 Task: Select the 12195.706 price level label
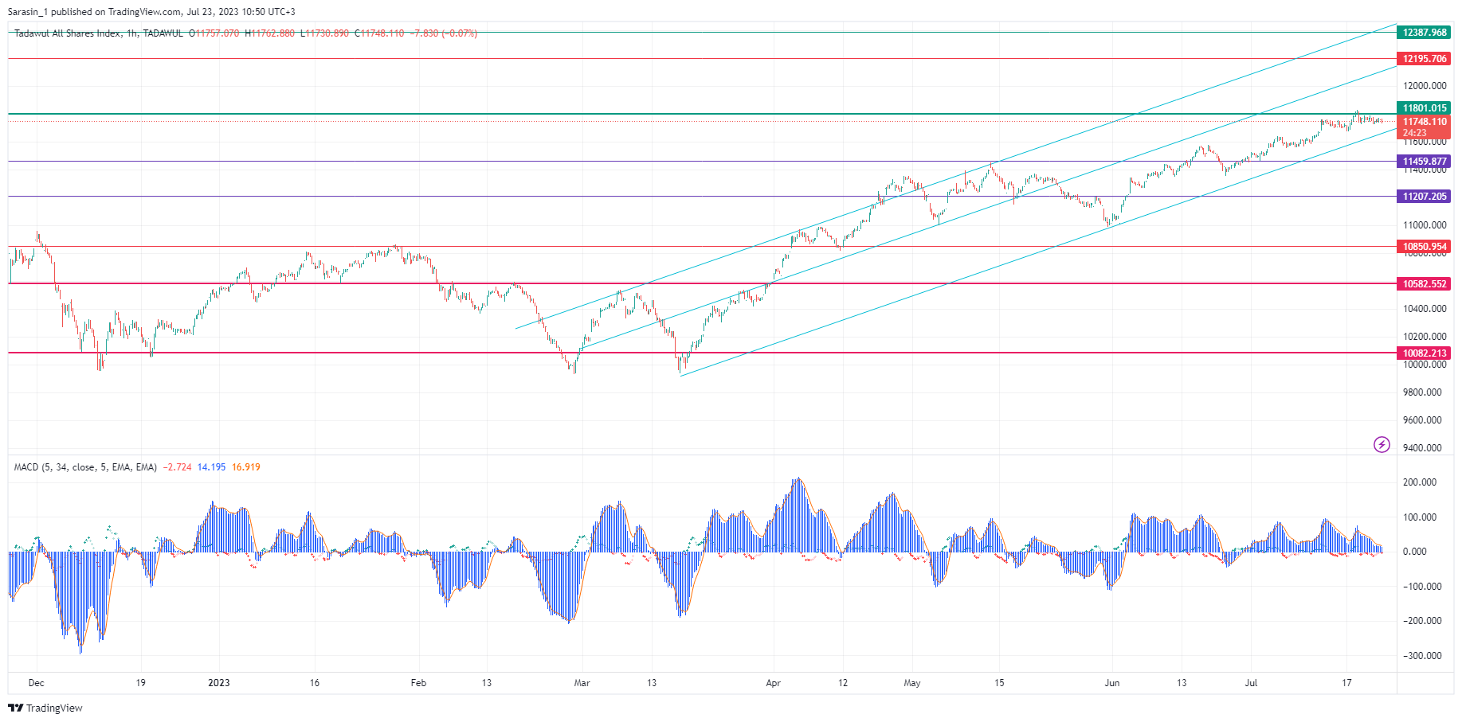[1424, 59]
